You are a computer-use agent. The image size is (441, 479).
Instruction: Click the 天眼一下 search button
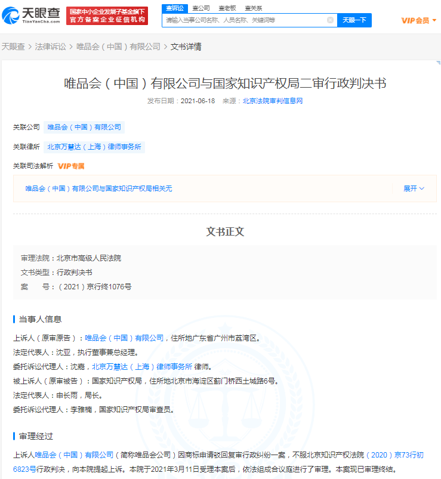pyautogui.click(x=354, y=20)
